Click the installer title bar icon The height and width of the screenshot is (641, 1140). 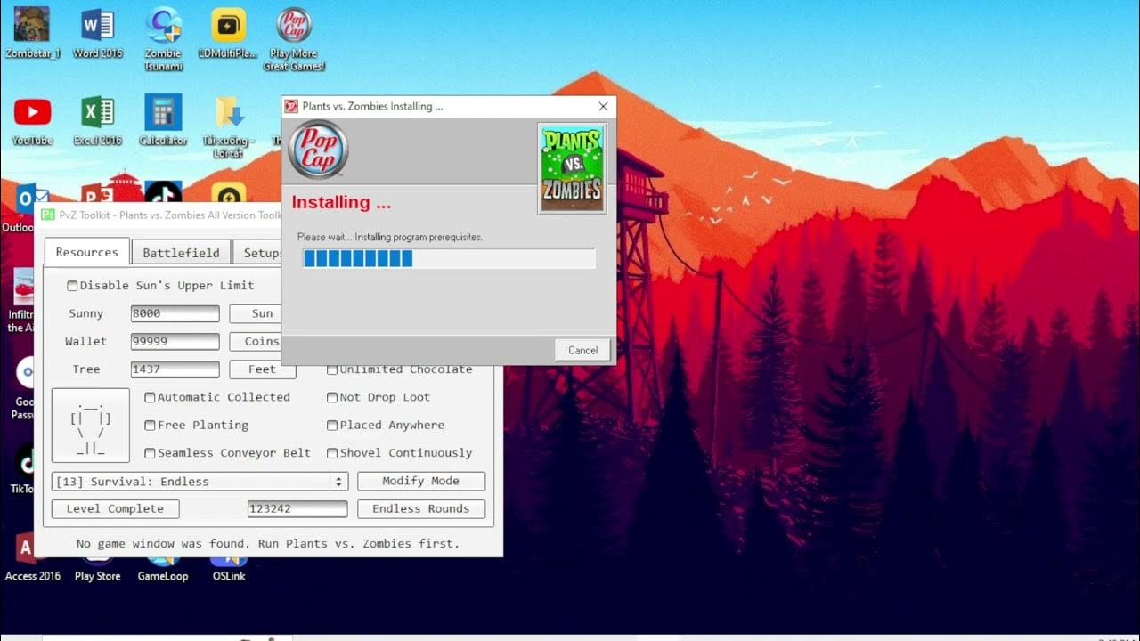[291, 106]
